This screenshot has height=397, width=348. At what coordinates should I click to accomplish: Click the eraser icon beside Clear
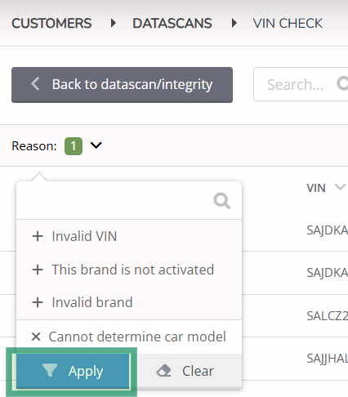[163, 371]
